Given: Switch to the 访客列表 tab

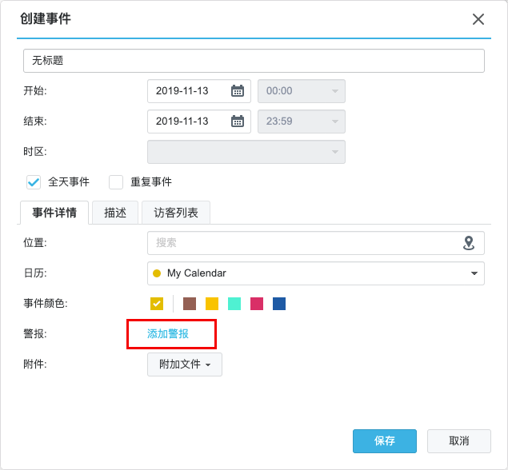Looking at the screenshot, I should (x=176, y=213).
